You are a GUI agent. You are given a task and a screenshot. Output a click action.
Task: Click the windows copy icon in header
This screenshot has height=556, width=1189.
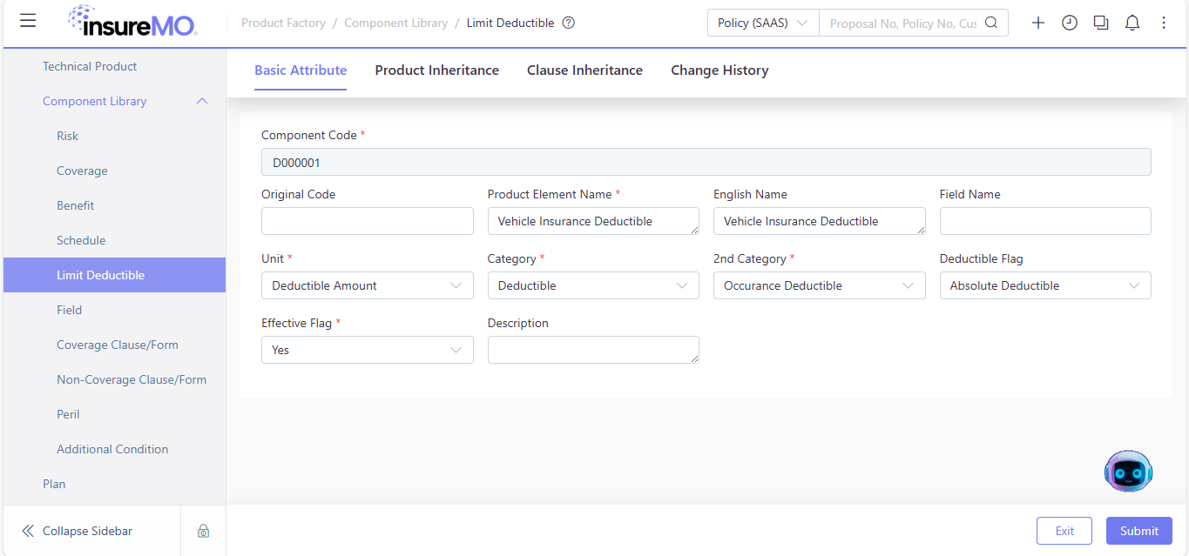[x=1101, y=23]
